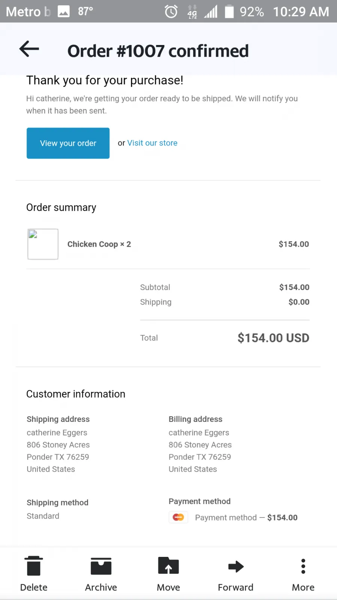Tap the Mastercard payment icon
The image size is (337, 600).
[178, 517]
